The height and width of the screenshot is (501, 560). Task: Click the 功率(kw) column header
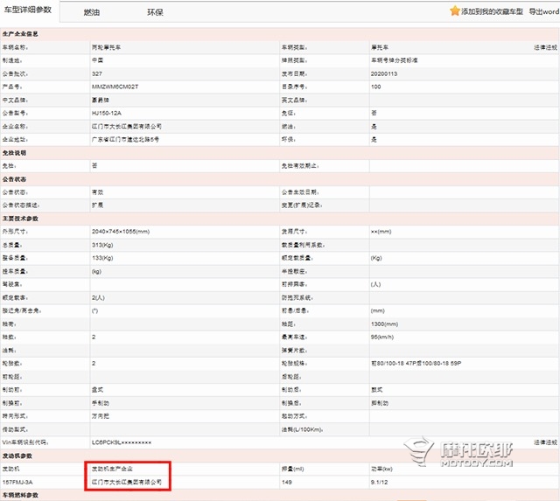pos(381,469)
